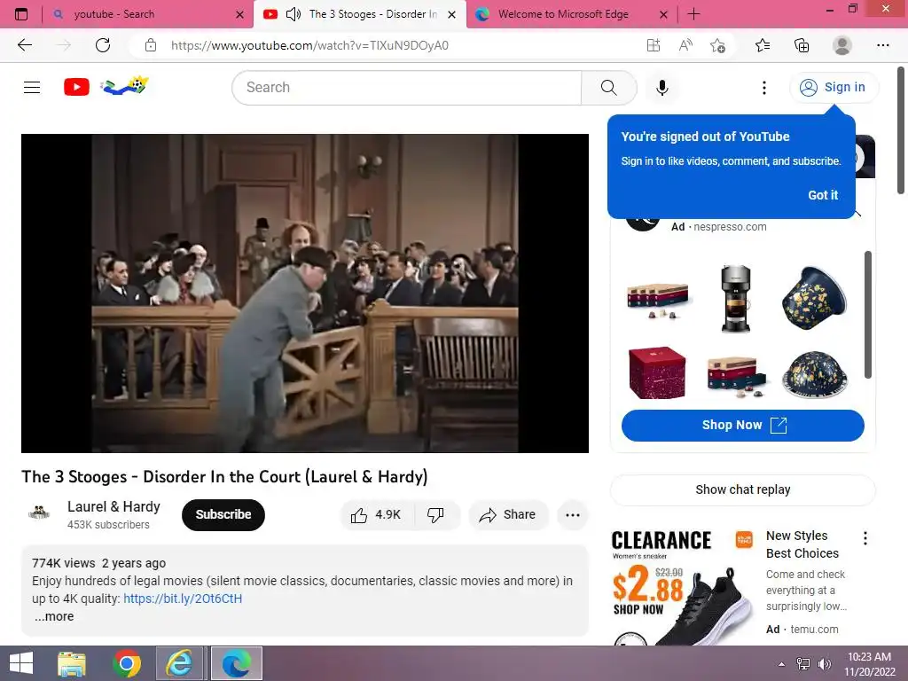Launch Google Chrome from taskbar
The width and height of the screenshot is (908, 681).
click(x=127, y=663)
